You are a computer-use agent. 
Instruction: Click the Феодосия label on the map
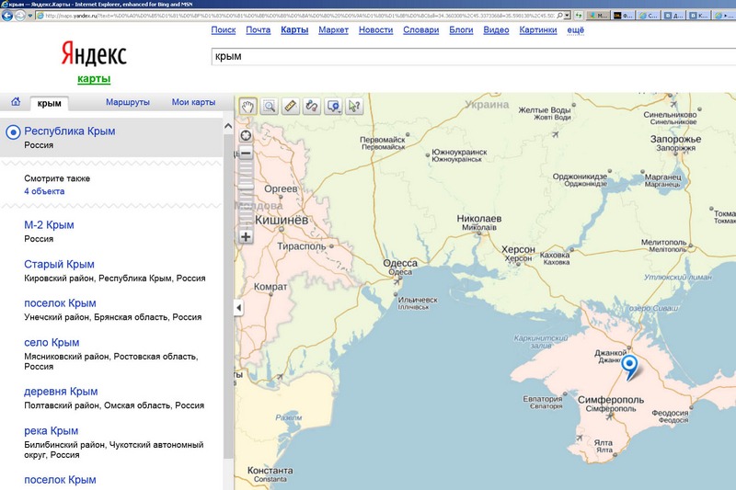(x=670, y=413)
